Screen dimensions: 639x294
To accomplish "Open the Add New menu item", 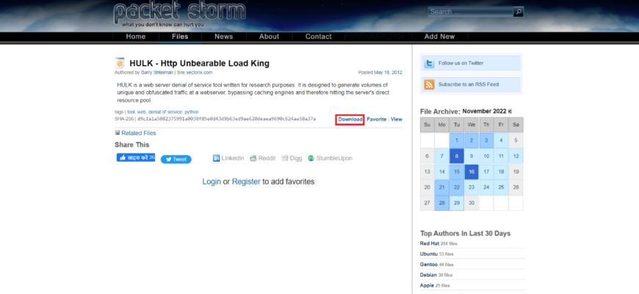I will (439, 36).
